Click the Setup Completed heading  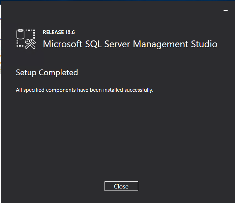pyautogui.click(x=47, y=72)
